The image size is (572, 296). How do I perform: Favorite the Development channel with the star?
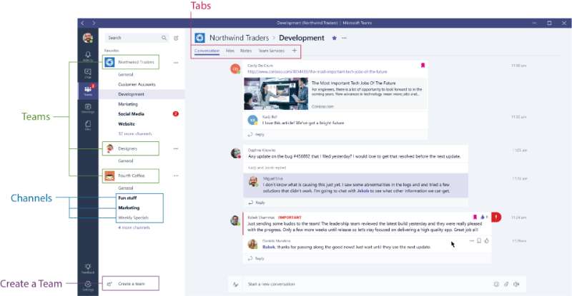[x=334, y=38]
